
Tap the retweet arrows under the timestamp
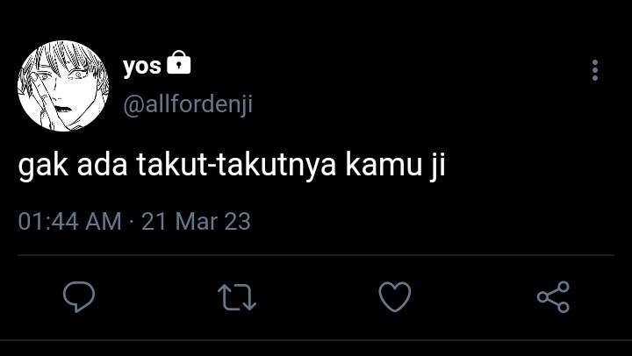pyautogui.click(x=237, y=297)
